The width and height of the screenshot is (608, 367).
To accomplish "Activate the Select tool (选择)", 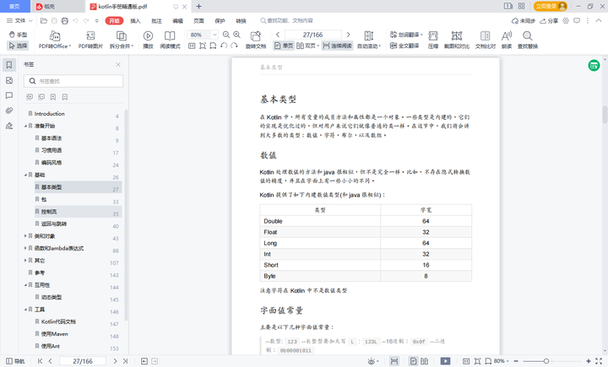I will [x=18, y=46].
